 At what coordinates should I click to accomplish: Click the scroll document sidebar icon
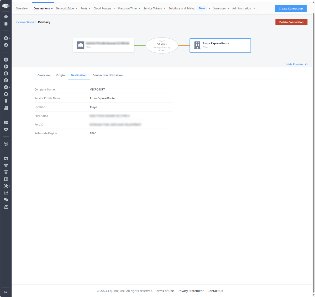[6, 108]
